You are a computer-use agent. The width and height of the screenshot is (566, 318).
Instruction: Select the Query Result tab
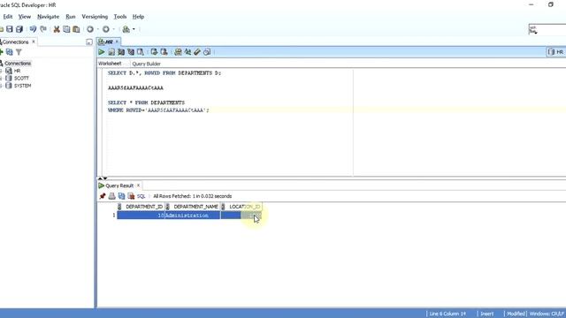(119, 185)
